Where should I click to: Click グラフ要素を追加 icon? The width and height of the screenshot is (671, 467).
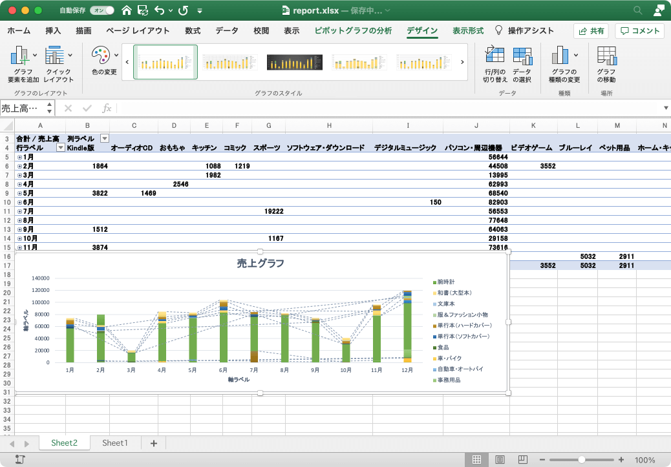point(19,56)
